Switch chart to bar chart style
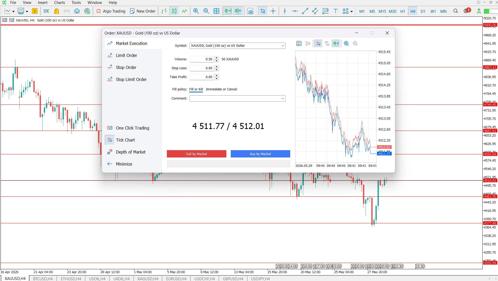498x281 pixels. (x=164, y=11)
